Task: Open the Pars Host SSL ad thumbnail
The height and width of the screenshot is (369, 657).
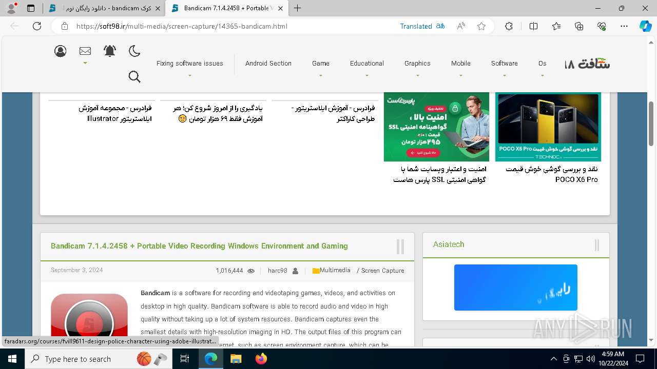Action: pyautogui.click(x=436, y=127)
